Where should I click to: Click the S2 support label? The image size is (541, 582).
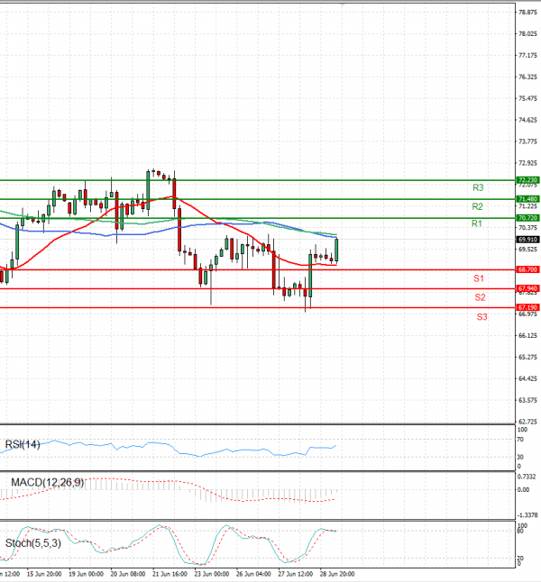(480, 297)
